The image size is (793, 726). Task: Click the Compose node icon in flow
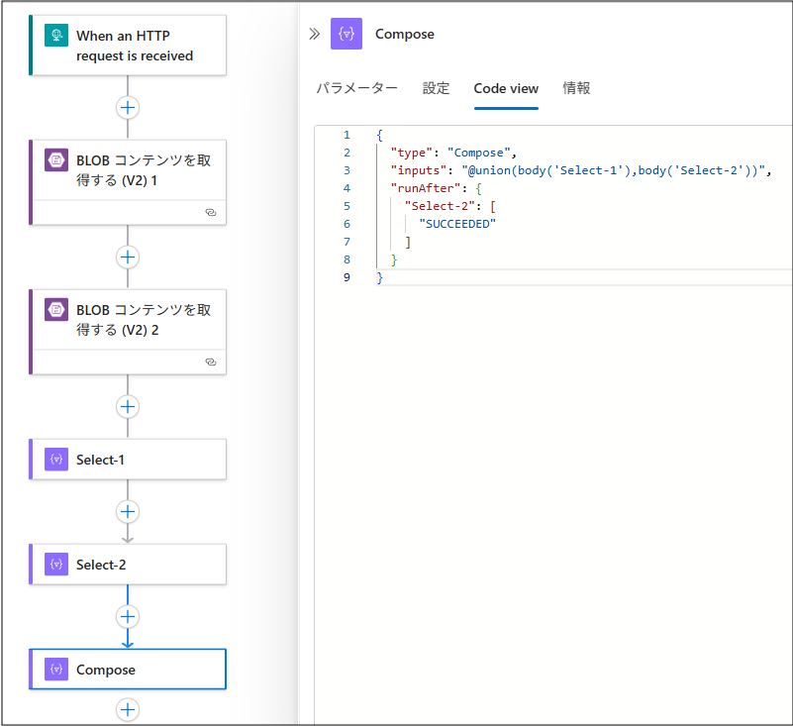56,670
